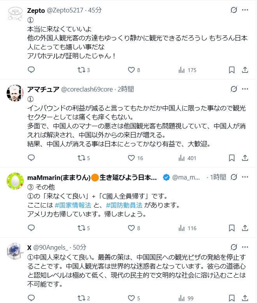The height and width of the screenshot is (303, 257).
Task: Open more options on maMmarin's tweet
Action: pyautogui.click(x=245, y=177)
